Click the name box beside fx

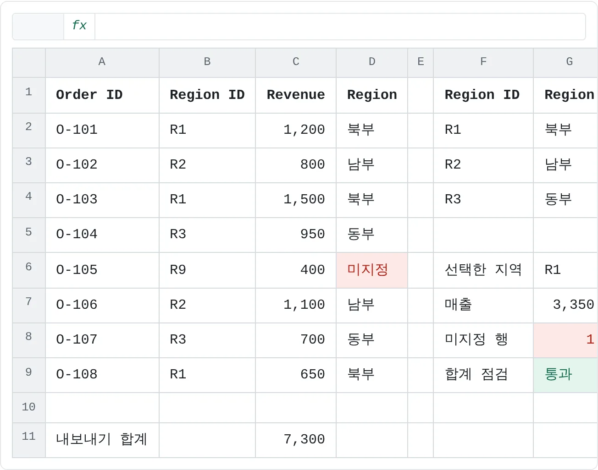pos(38,26)
